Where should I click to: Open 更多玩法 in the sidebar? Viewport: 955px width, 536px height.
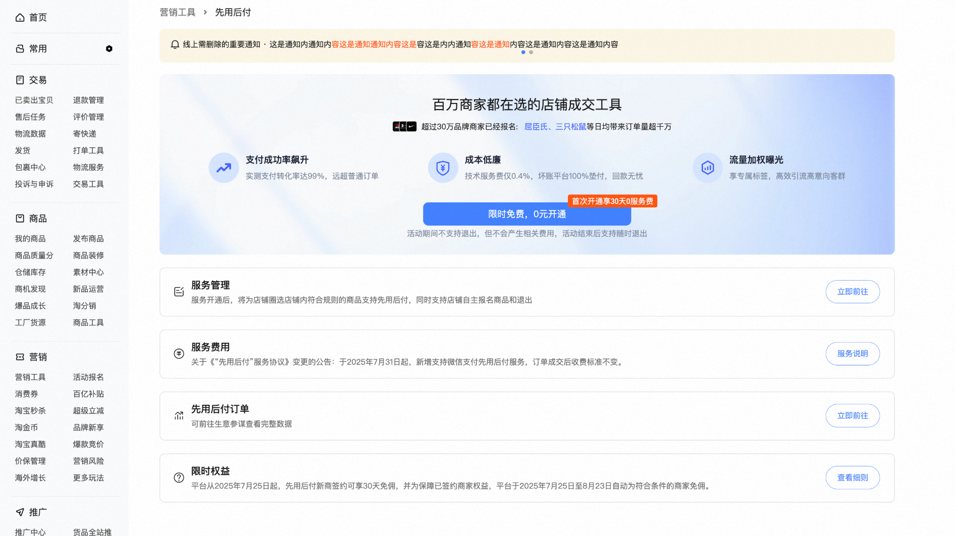88,478
